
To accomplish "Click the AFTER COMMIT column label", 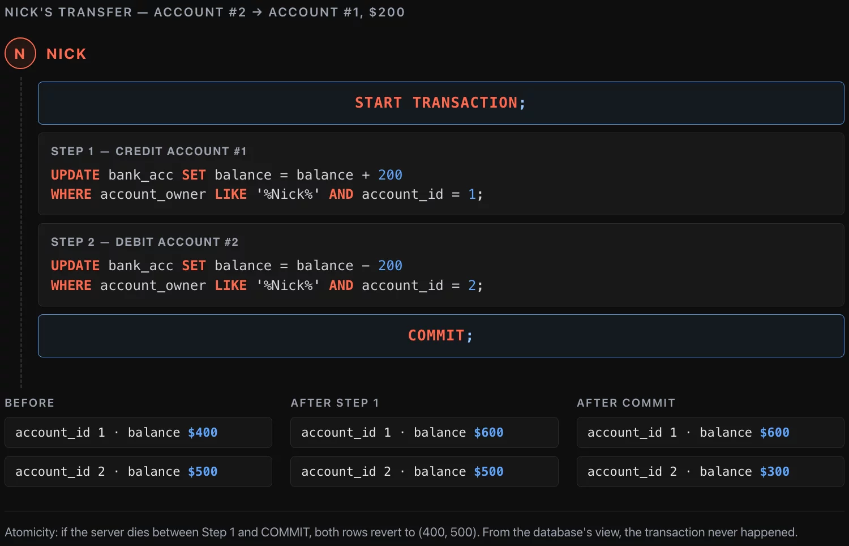I will (x=626, y=403).
